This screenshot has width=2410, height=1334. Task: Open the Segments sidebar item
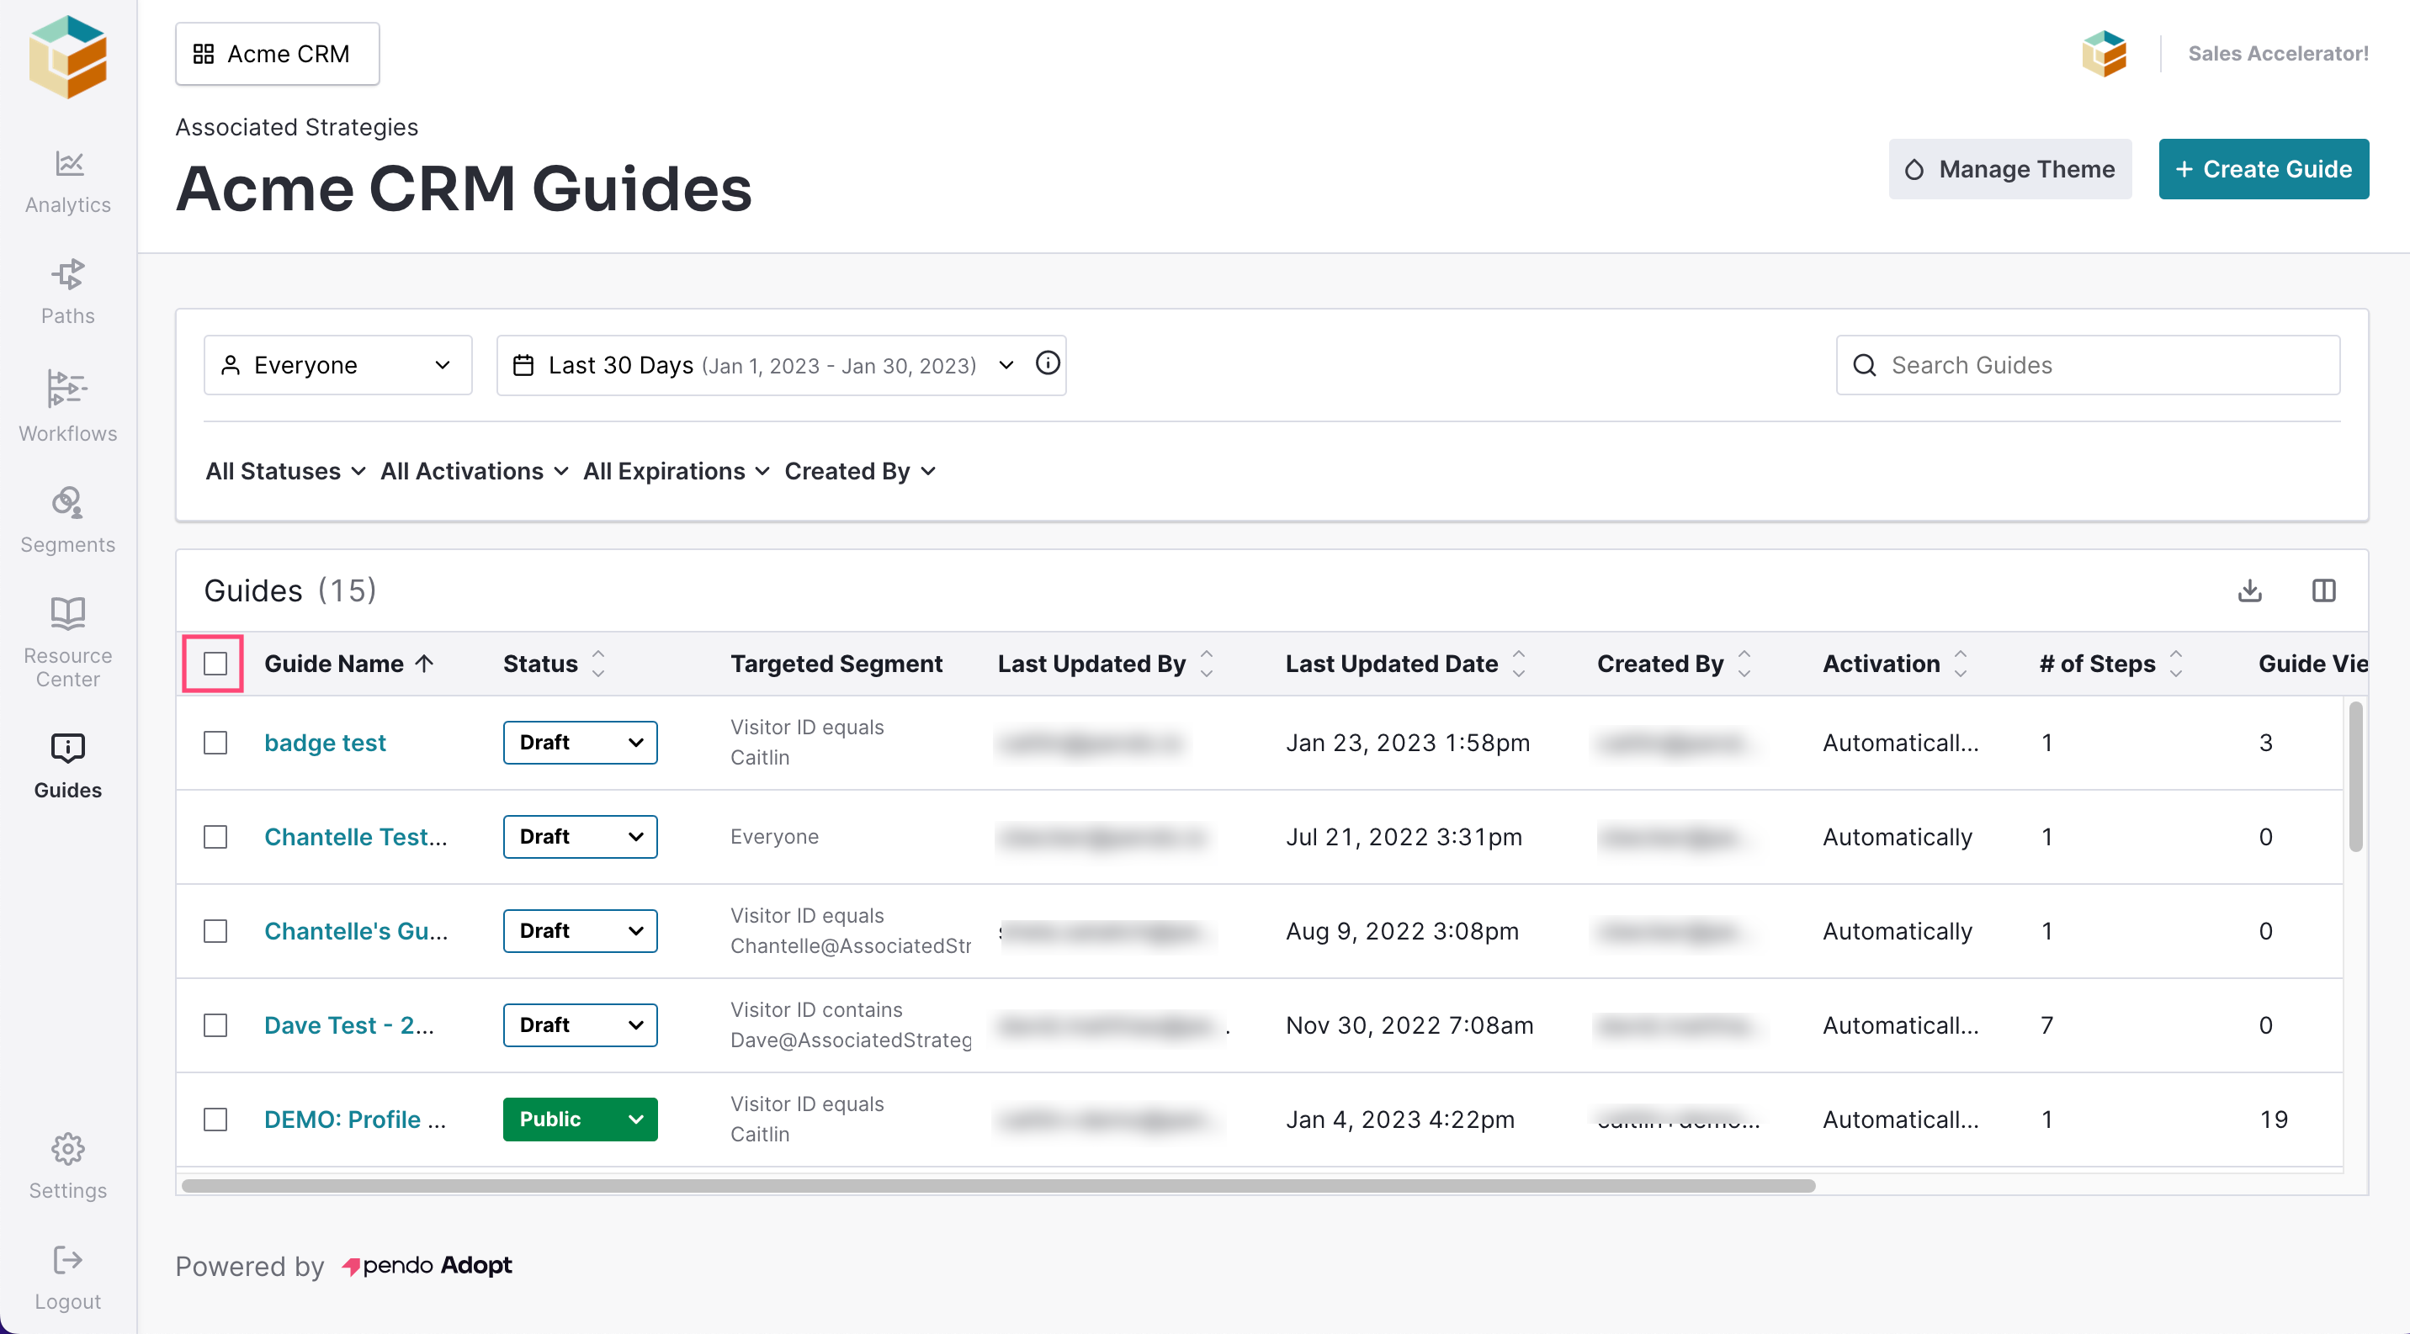[x=67, y=520]
